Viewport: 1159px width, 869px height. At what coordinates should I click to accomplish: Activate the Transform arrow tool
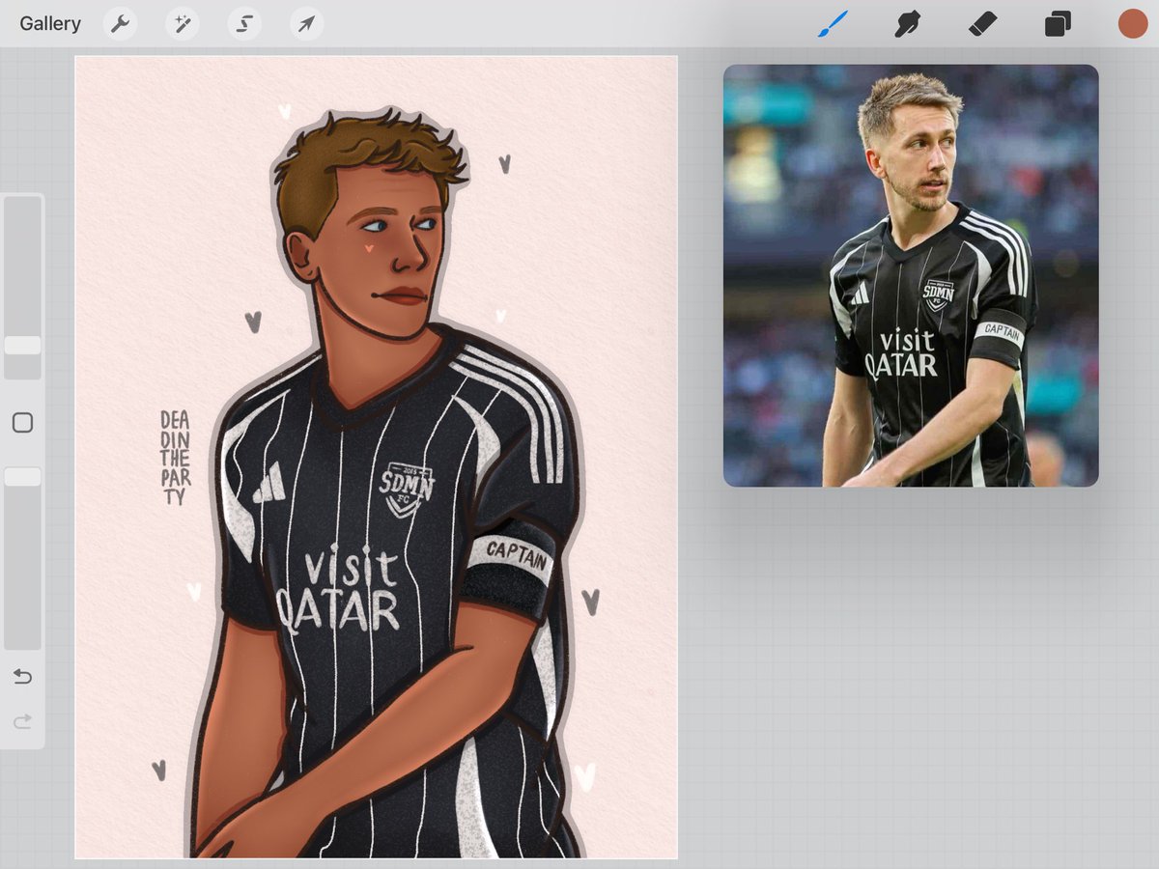pos(306,24)
